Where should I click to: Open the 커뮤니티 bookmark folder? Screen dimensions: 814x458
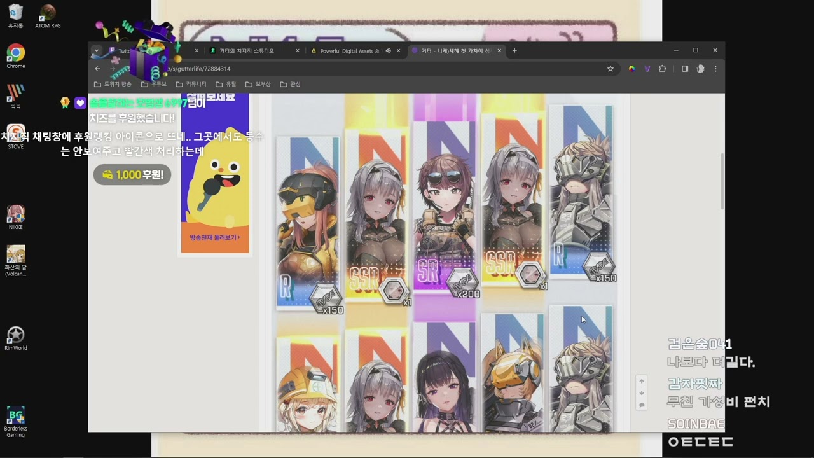[191, 84]
